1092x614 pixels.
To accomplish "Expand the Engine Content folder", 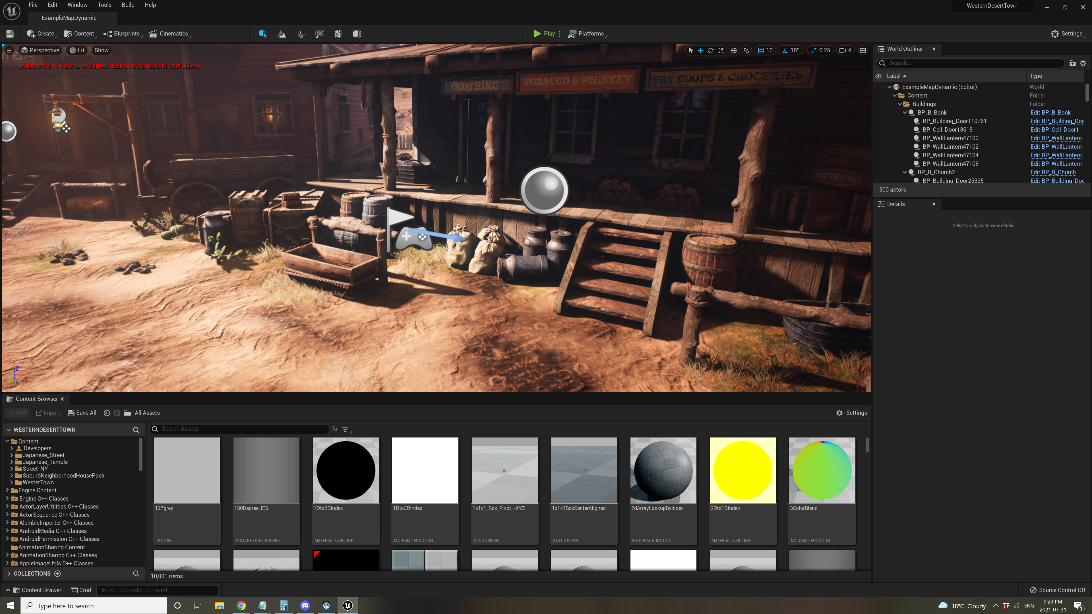I will click(7, 490).
